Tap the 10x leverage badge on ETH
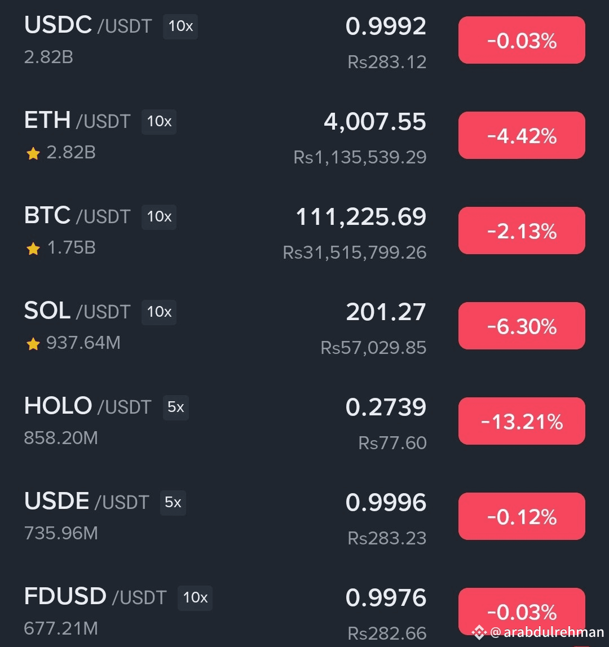The image size is (609, 647). coord(159,122)
